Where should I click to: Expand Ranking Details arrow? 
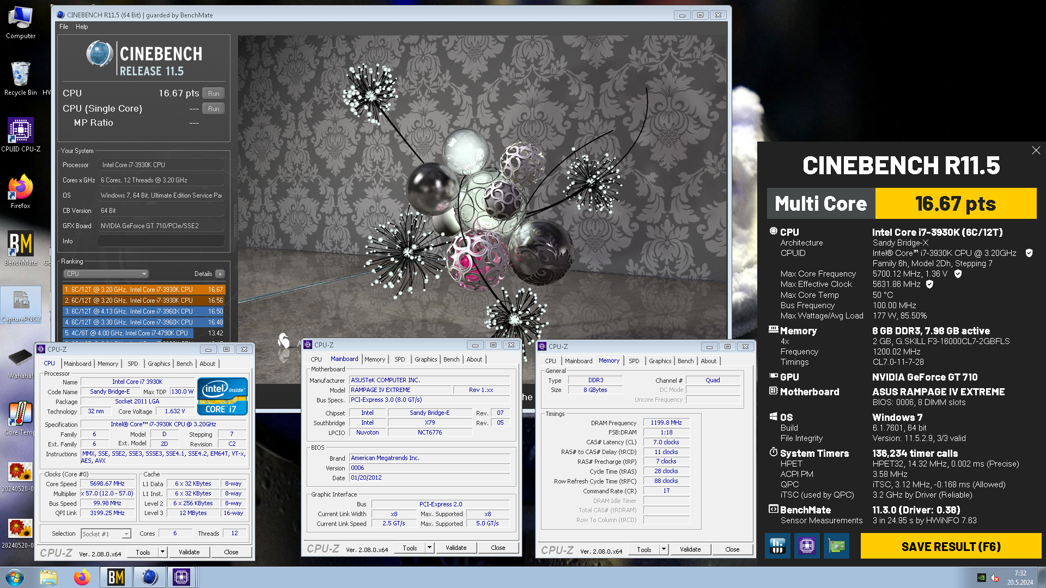coord(220,274)
